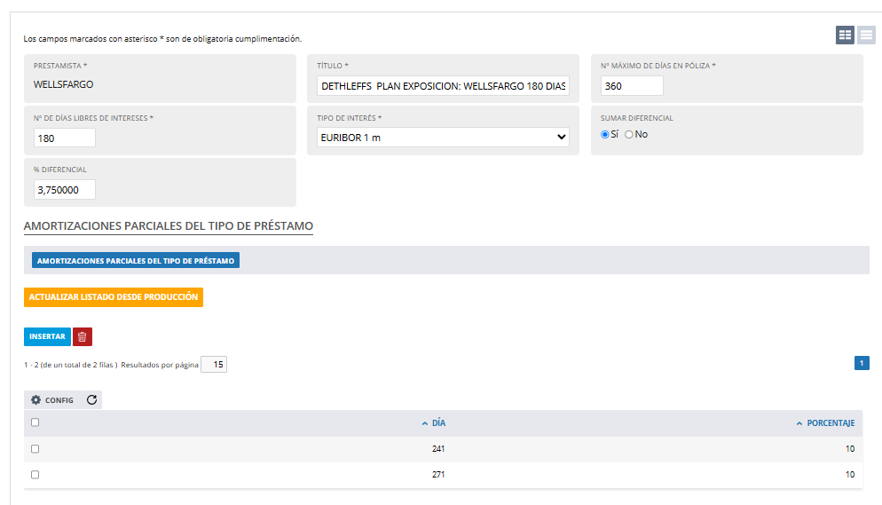Open Amortizaciones Parciales del Tipo de Préstamo tab
Screen dimensions: 882x505
pyautogui.click(x=136, y=260)
